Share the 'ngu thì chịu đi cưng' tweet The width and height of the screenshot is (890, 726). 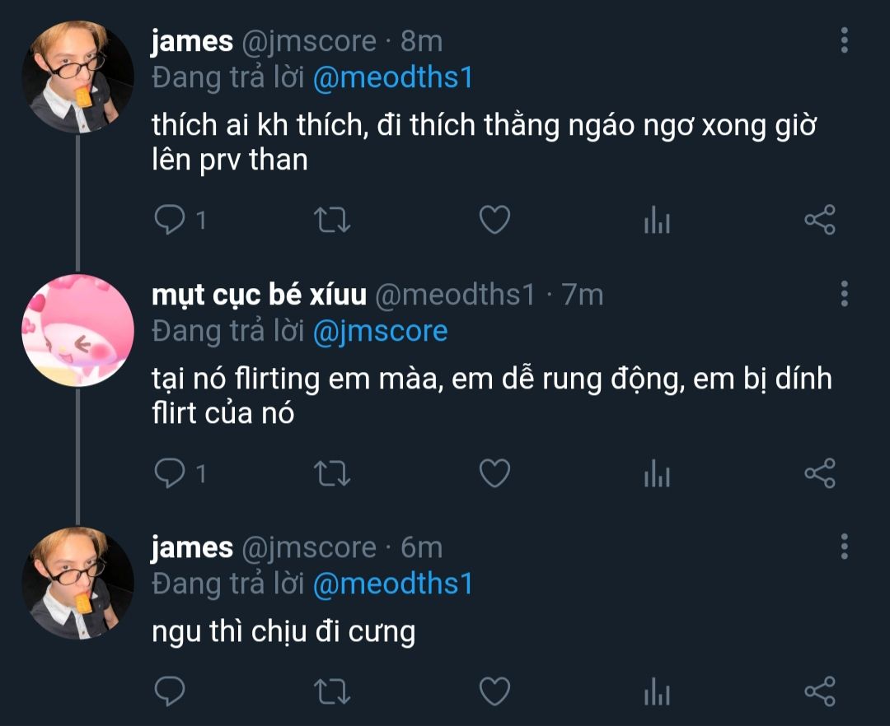tap(819, 691)
